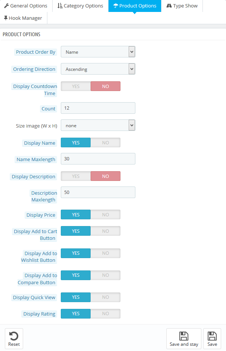Viewport: 226px width, 351px height.
Task: Click the umbrella icon on Product Options
Action: (116, 6)
